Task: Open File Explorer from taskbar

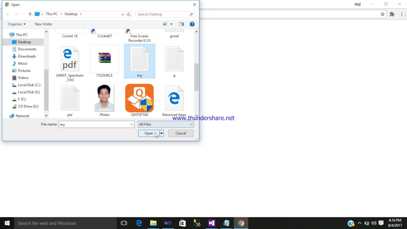Action: [x=153, y=223]
